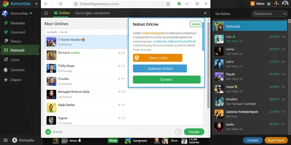Click the browser reload icon

[61, 4]
